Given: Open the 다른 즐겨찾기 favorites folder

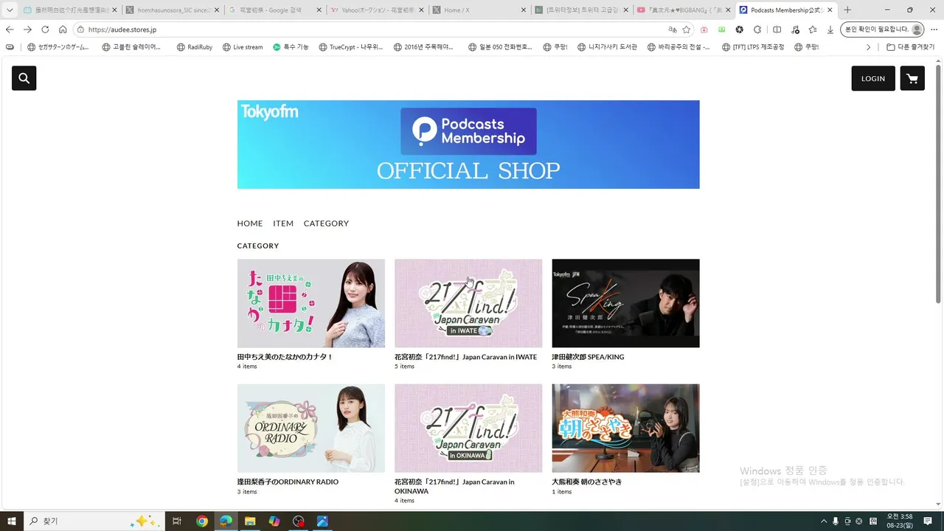Looking at the screenshot, I should tap(910, 47).
